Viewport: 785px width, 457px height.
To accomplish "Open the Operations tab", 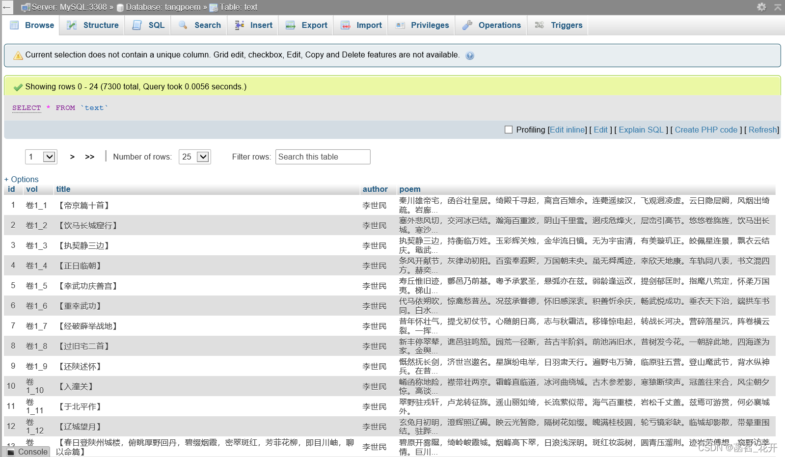I will click(x=491, y=25).
